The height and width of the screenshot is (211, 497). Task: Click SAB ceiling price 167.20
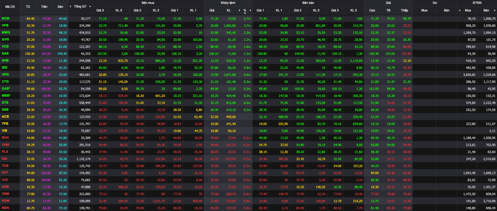pos(46,54)
